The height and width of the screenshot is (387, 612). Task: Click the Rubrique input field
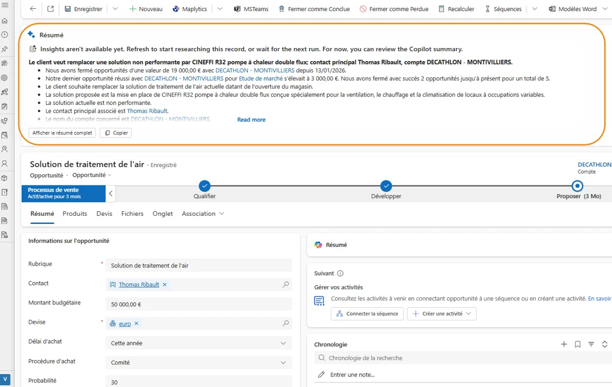click(199, 265)
